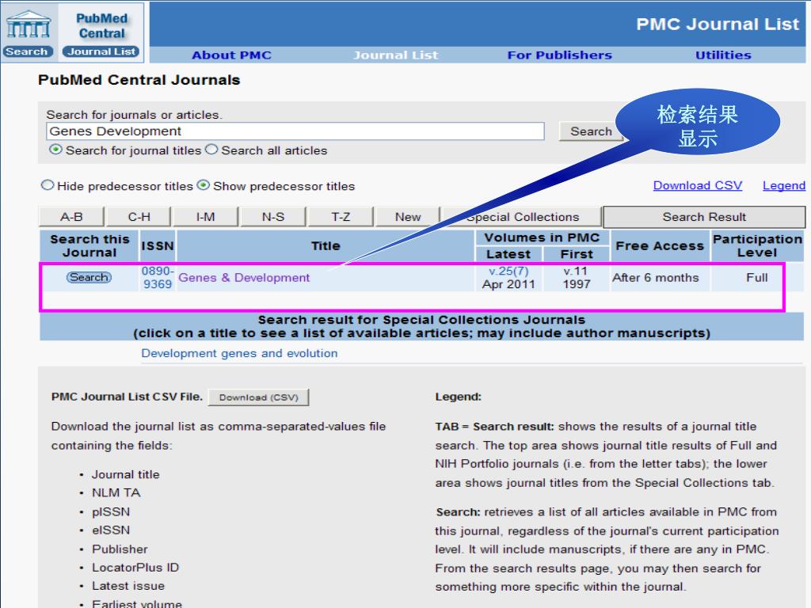
Task: Select 'Search for journal titles' radio button
Action: click(56, 150)
